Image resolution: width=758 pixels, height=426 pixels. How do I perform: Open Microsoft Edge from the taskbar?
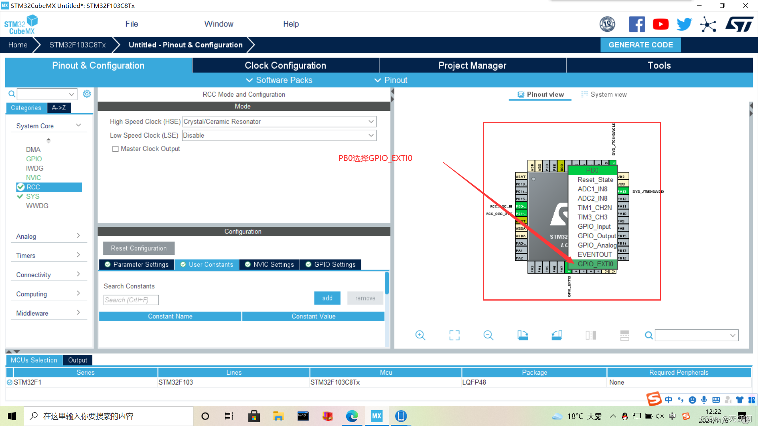point(352,416)
